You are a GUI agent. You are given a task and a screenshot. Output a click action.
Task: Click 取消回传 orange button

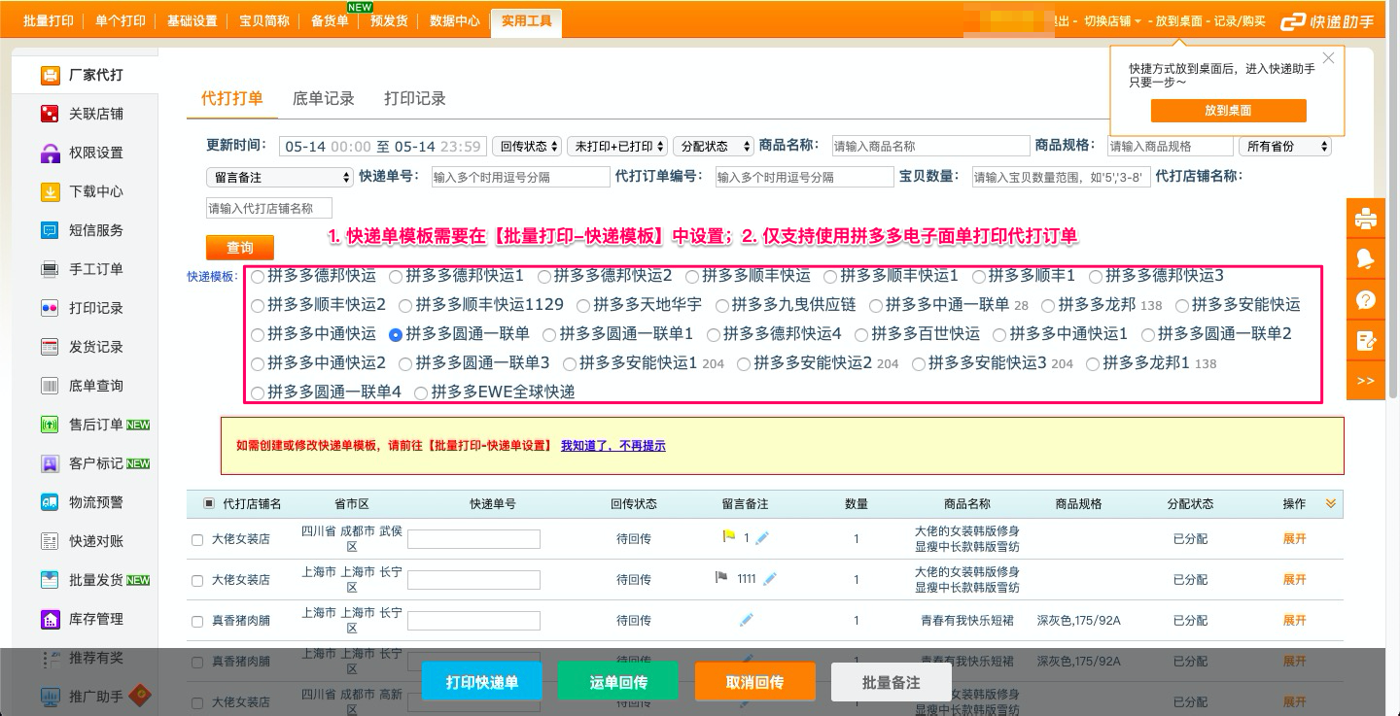[x=755, y=681]
